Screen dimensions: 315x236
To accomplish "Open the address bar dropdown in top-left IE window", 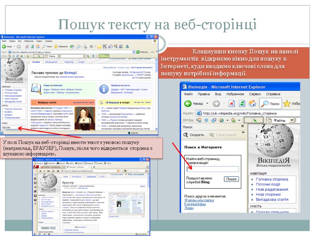I will (x=133, y=52).
